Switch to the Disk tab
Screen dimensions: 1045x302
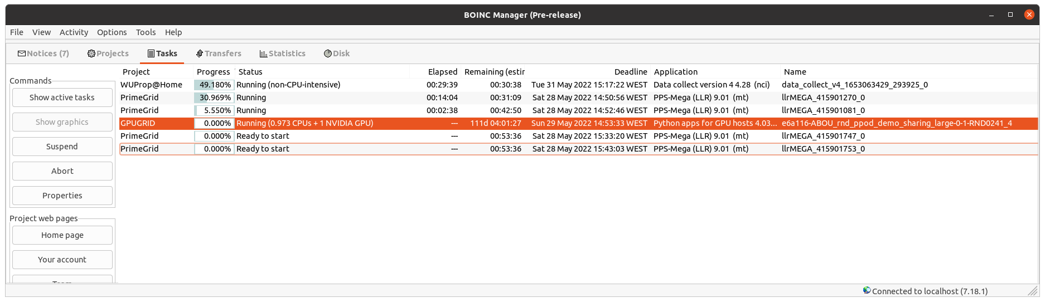pos(337,53)
